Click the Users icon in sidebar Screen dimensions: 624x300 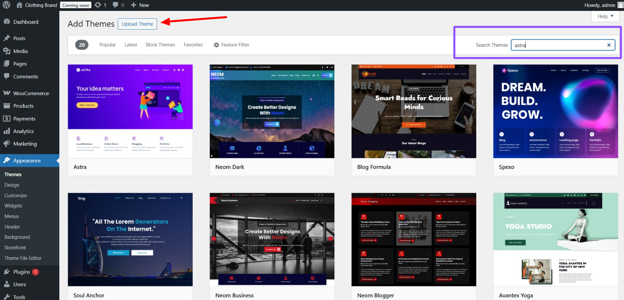pos(7,284)
